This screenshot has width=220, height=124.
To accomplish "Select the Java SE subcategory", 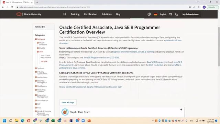I will 44,61.
